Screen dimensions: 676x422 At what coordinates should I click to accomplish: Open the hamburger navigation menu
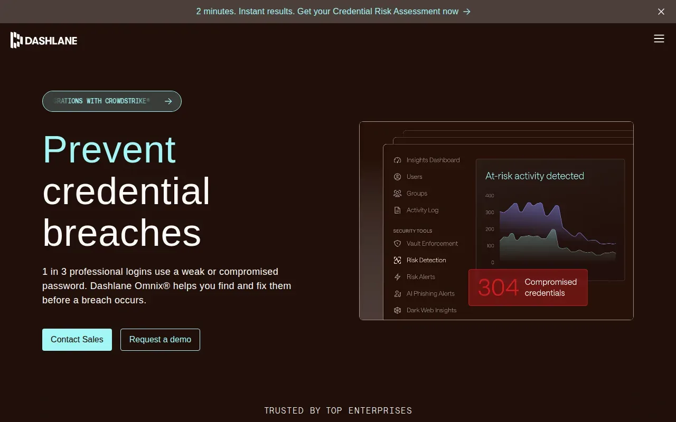[x=659, y=39]
